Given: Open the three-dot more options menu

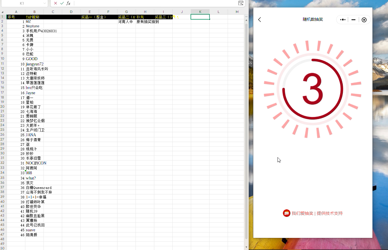Looking at the screenshot, I should pyautogui.click(x=343, y=20).
